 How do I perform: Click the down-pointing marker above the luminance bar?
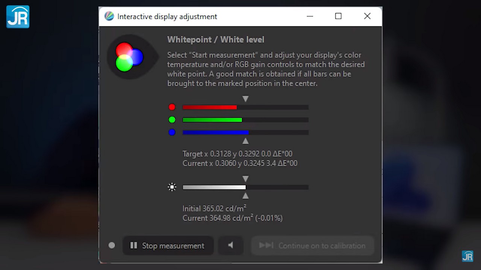click(245, 178)
